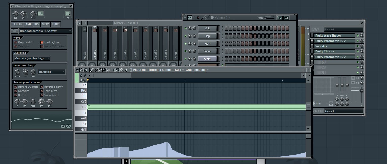Open the Resample time stretching dropdown
The height and width of the screenshot is (164, 387).
[x=51, y=72]
